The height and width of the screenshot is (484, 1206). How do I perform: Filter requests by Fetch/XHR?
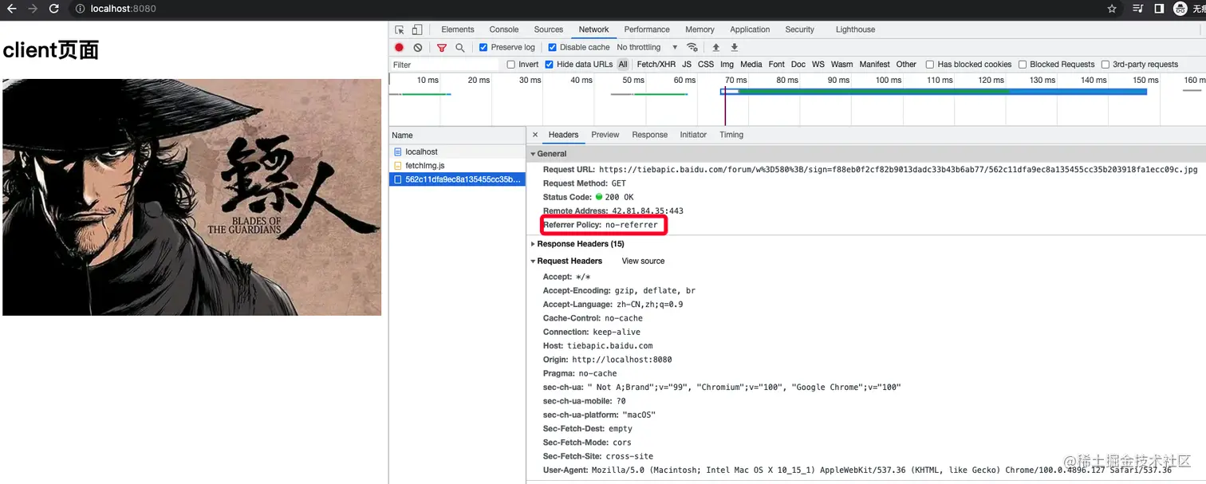click(656, 65)
